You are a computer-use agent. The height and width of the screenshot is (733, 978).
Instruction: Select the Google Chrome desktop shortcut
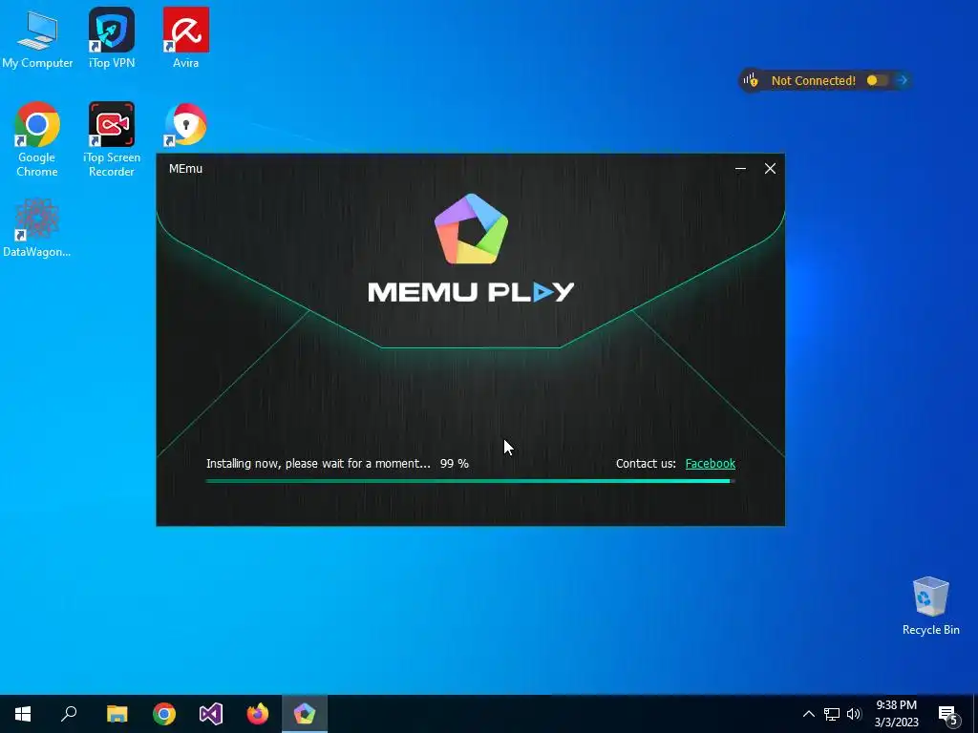(x=37, y=139)
